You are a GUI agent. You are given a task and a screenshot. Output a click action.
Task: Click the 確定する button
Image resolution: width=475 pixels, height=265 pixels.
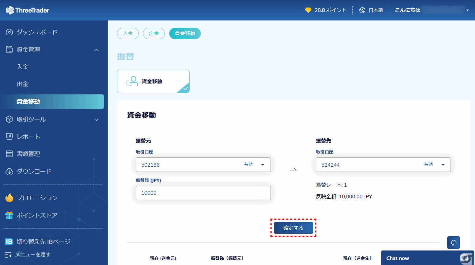293,228
